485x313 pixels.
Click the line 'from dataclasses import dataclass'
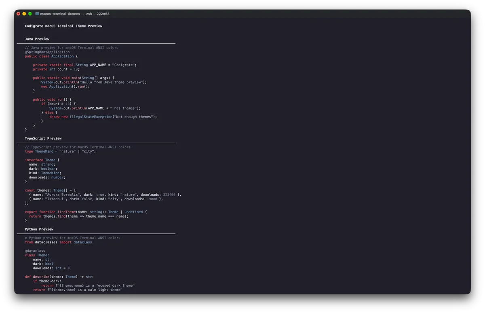tap(59, 242)
